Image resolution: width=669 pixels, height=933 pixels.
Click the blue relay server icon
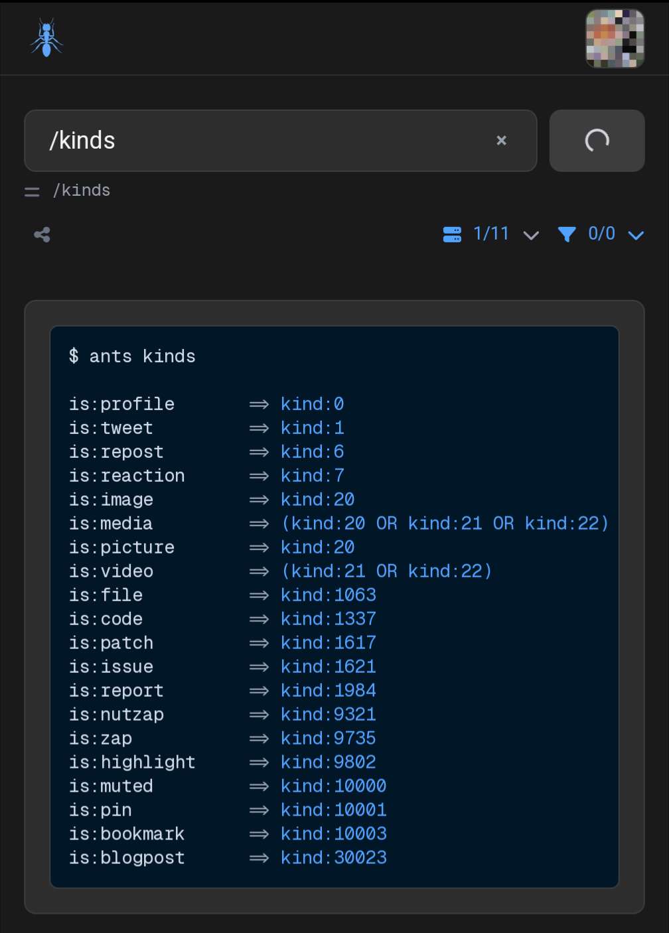452,234
